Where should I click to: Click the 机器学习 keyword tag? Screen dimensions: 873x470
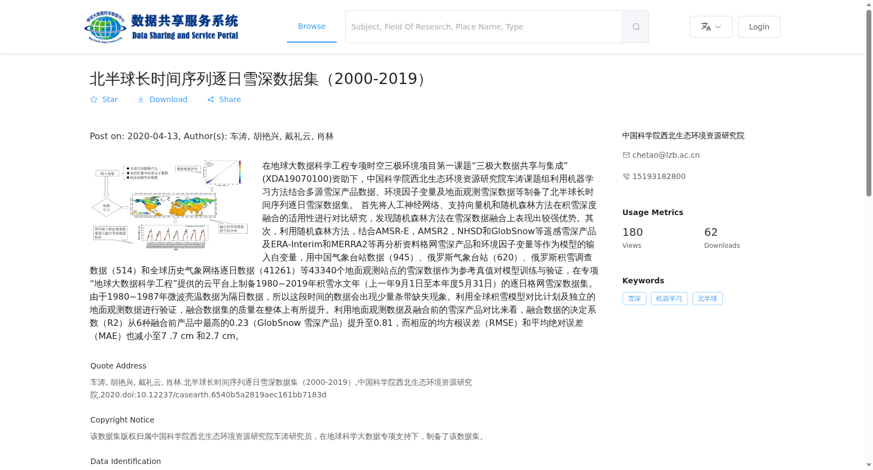click(669, 299)
